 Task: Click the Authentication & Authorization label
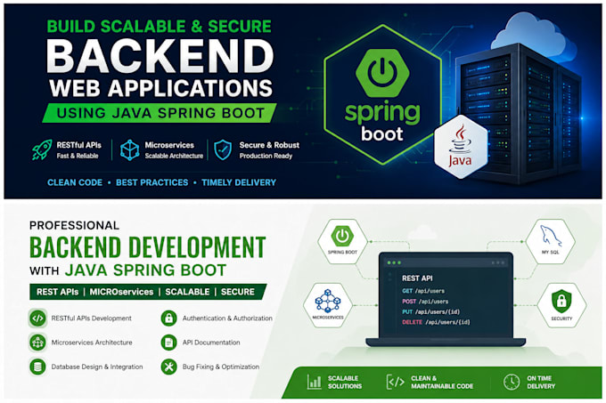tap(227, 318)
